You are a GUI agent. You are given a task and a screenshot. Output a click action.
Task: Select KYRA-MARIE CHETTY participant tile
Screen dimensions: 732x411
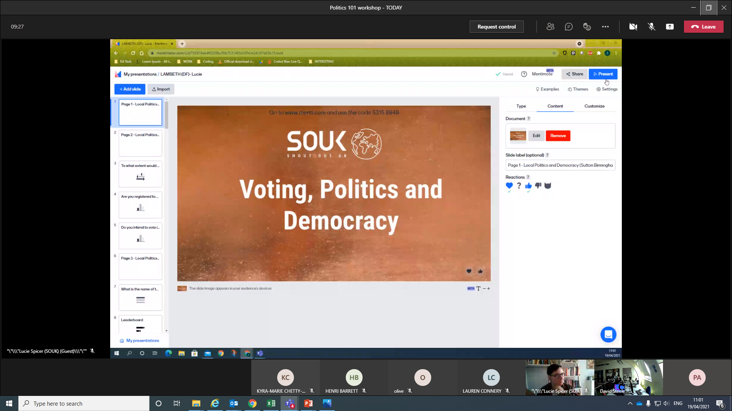click(286, 378)
